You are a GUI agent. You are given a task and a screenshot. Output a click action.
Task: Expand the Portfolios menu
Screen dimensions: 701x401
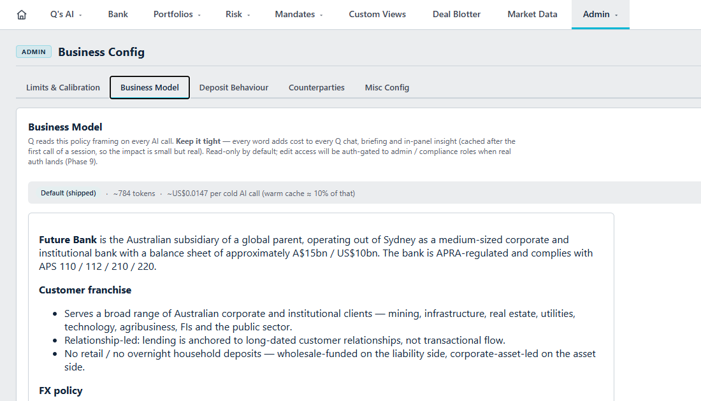click(x=177, y=14)
